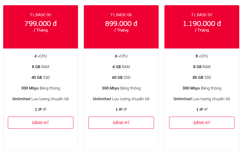Click 60 GB SSD specification
Viewport: 250px width, 155px height.
point(121,77)
